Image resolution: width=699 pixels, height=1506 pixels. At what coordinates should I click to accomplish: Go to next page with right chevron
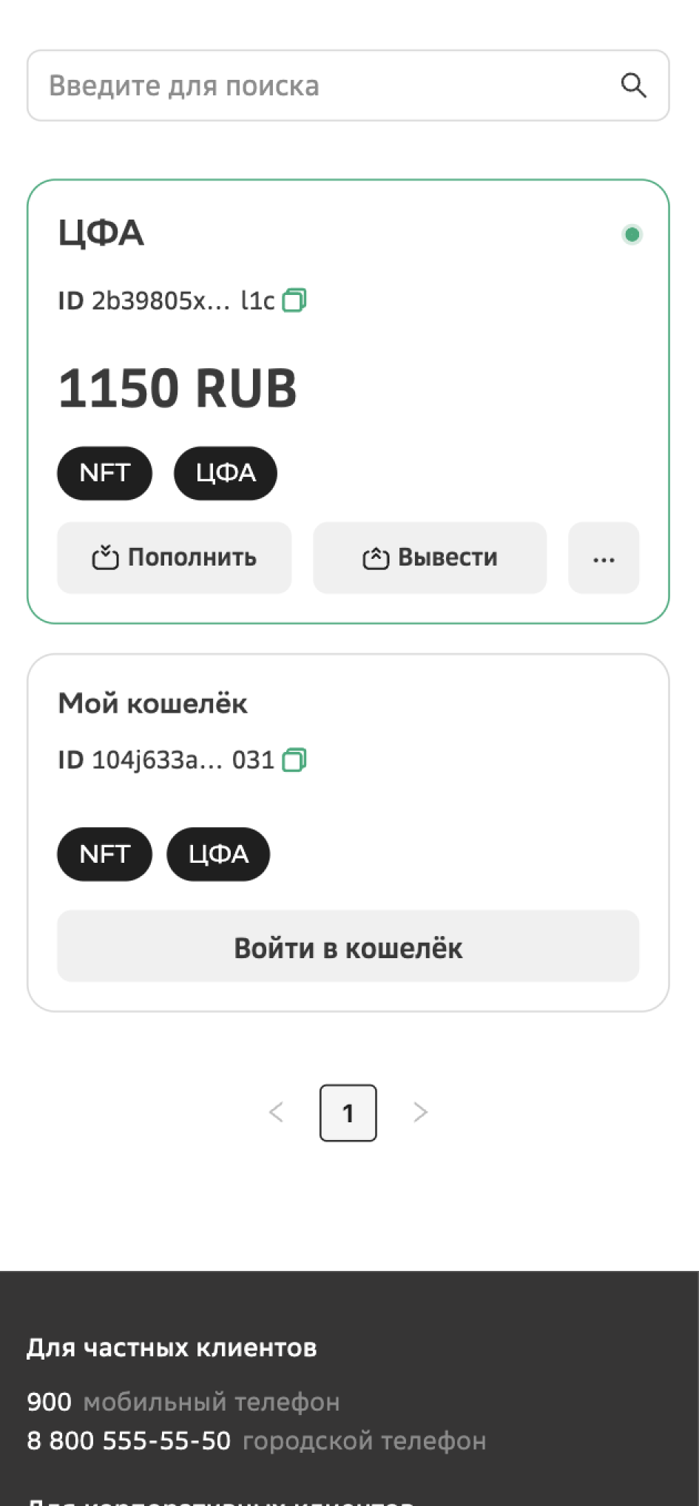click(420, 1112)
